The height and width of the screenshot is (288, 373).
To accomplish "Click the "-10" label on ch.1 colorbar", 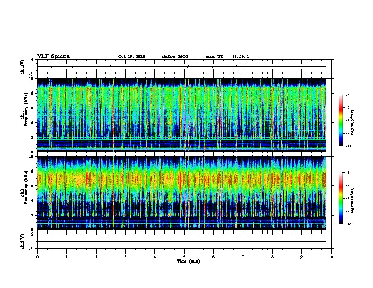I will [x=349, y=146].
